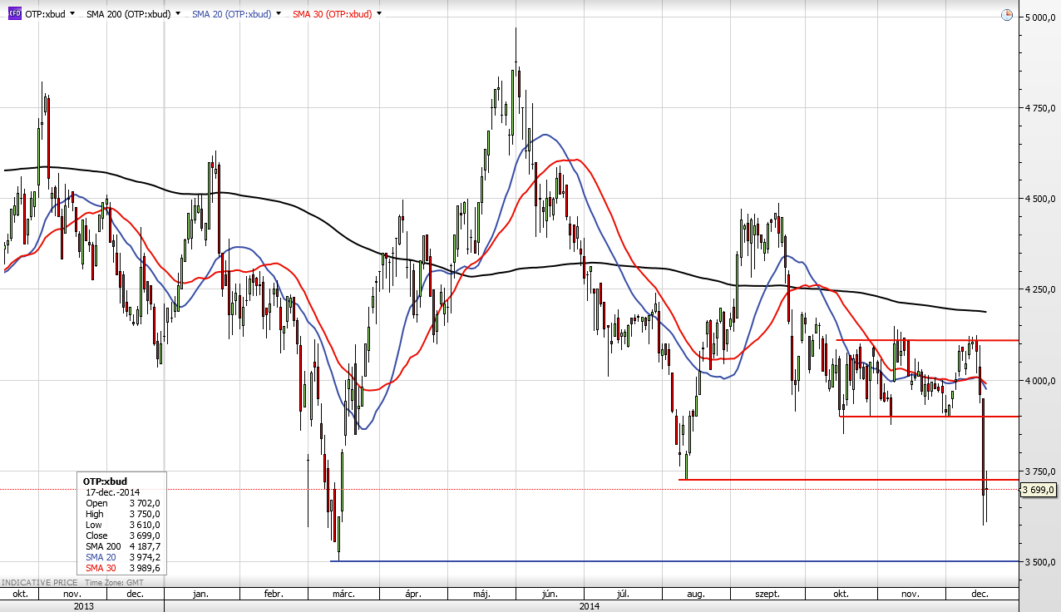Click the bold OTP:xbud title in data box
1061x612 pixels.
[105, 481]
